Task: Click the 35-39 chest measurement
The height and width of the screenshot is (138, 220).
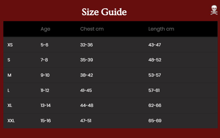Action: [87, 60]
